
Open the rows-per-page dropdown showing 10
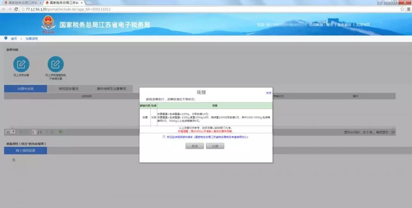tap(10, 132)
